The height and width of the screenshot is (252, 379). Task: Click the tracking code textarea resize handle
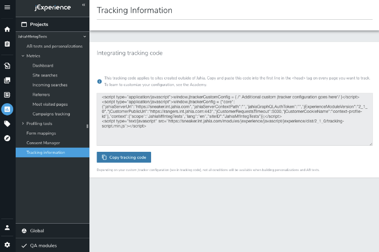[371, 144]
